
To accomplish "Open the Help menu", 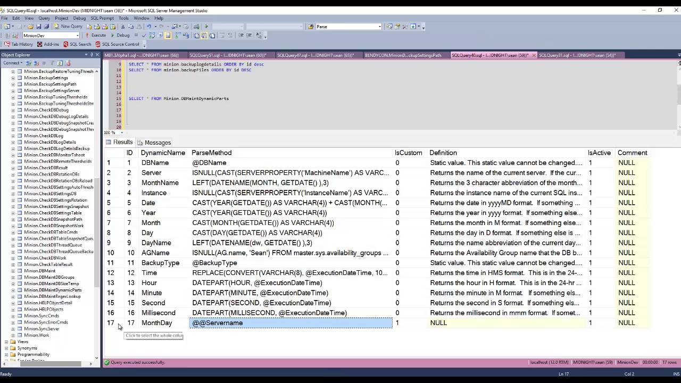I will (x=159, y=18).
